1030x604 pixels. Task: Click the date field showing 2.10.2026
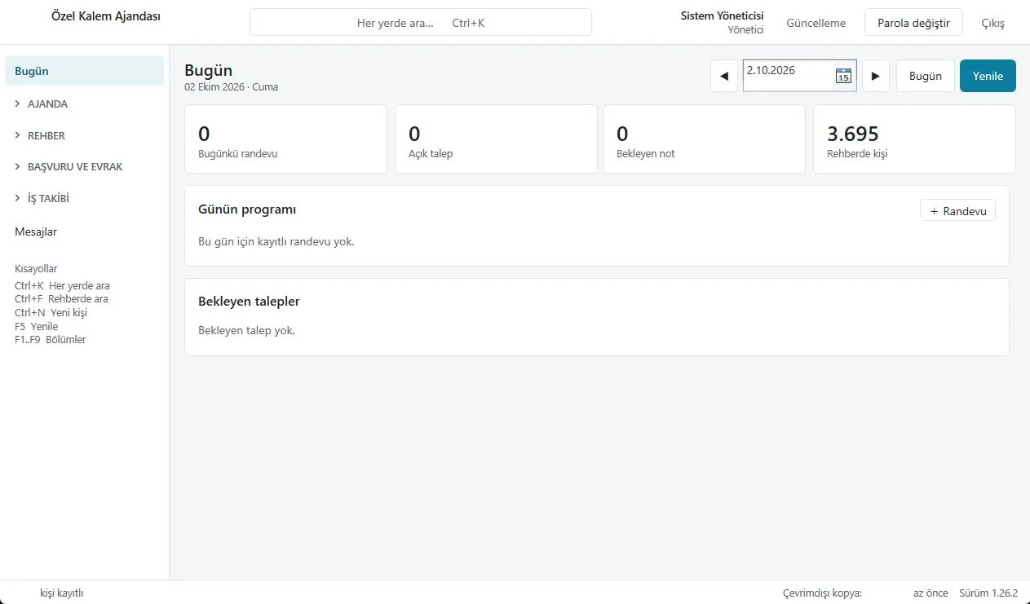(799, 76)
